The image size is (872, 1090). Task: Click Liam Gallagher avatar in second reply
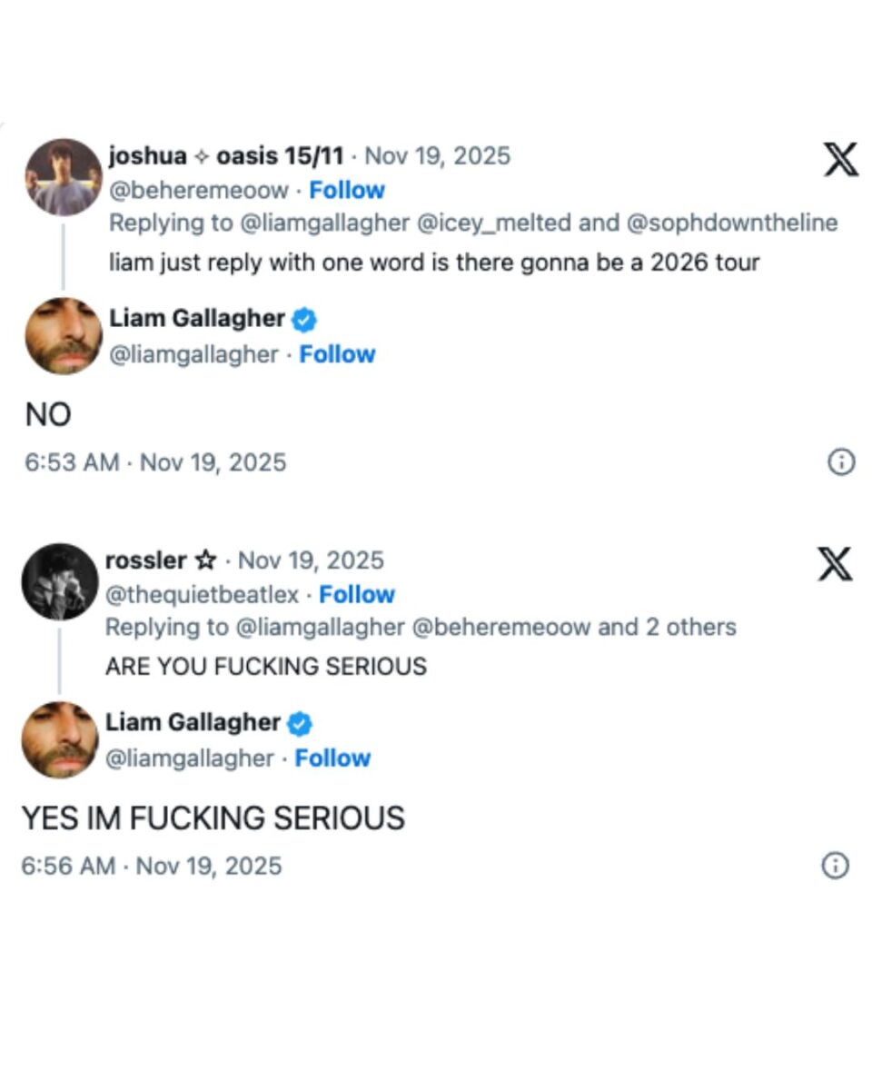[60, 739]
